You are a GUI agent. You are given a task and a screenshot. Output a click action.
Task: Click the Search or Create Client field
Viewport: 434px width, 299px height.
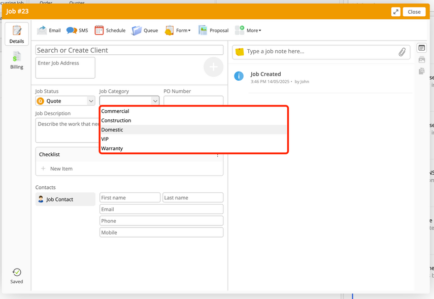[x=129, y=50]
